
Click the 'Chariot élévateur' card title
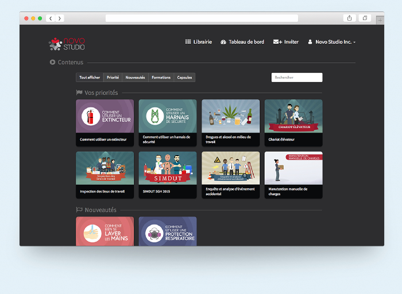tap(281, 140)
